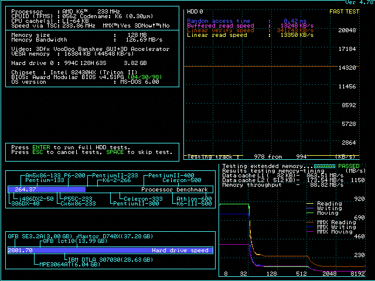This screenshot has width=375, height=281.
Task: Click the 14320 axis value on HDD graph
Action: pyautogui.click(x=347, y=68)
